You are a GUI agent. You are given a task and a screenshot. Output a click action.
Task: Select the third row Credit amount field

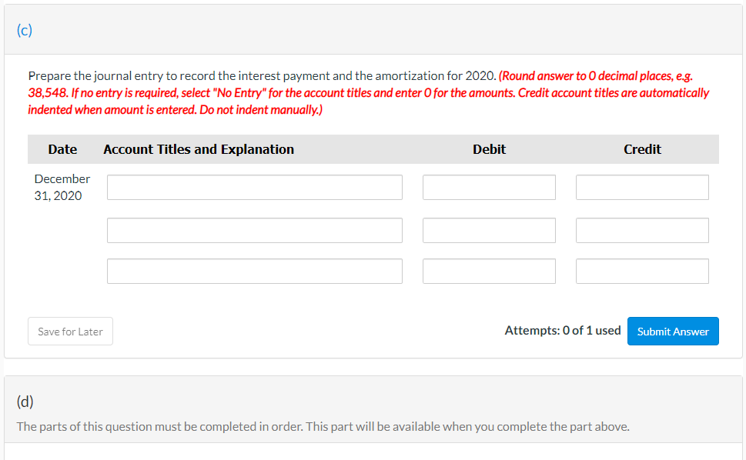click(x=641, y=271)
